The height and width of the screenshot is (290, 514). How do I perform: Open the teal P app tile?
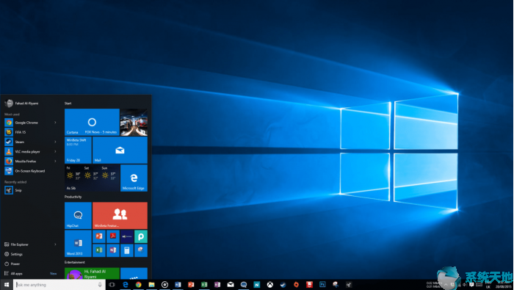click(x=141, y=236)
